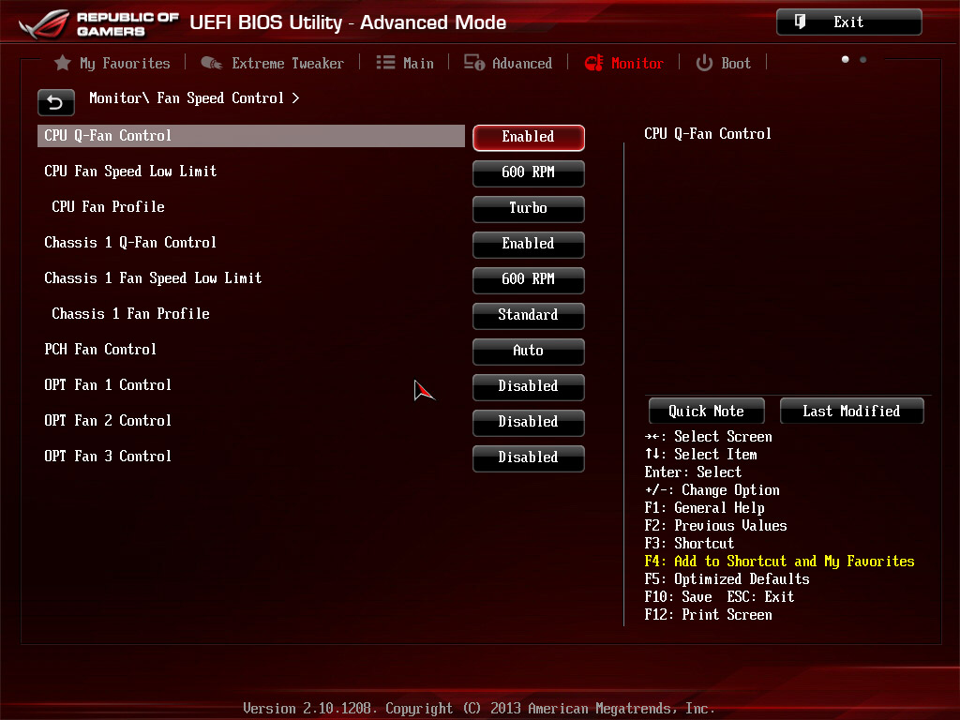Click the exit door icon
This screenshot has height=720, width=960.
800,22
